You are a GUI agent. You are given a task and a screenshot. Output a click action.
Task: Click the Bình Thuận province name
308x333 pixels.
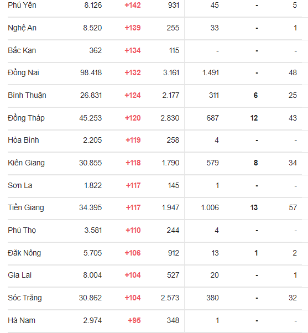coord(27,95)
